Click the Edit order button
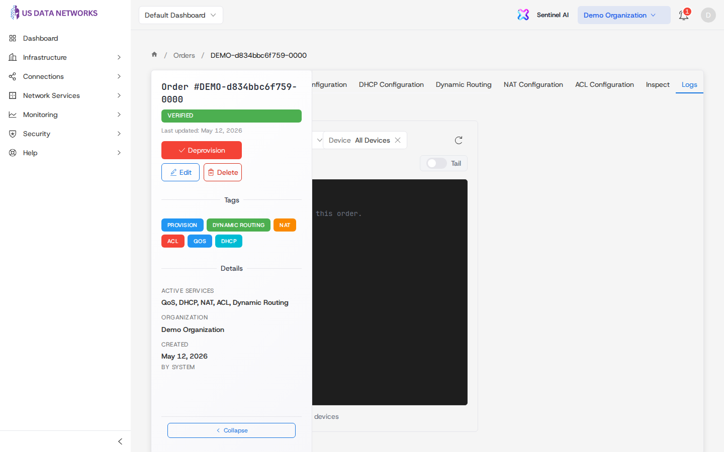This screenshot has height=452, width=724. pos(180,172)
